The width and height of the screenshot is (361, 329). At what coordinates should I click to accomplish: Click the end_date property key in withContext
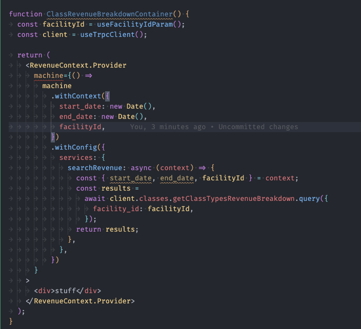click(x=76, y=117)
